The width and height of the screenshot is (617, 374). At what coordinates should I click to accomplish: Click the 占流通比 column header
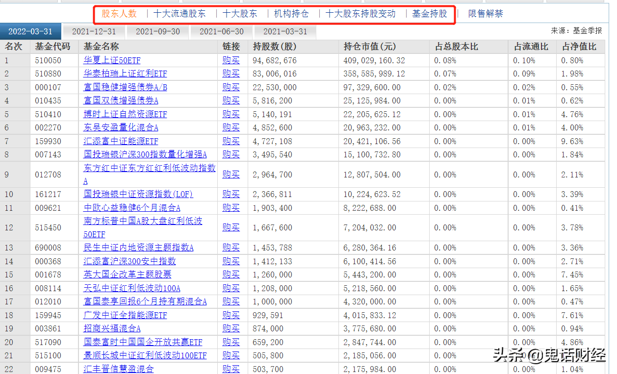[531, 47]
